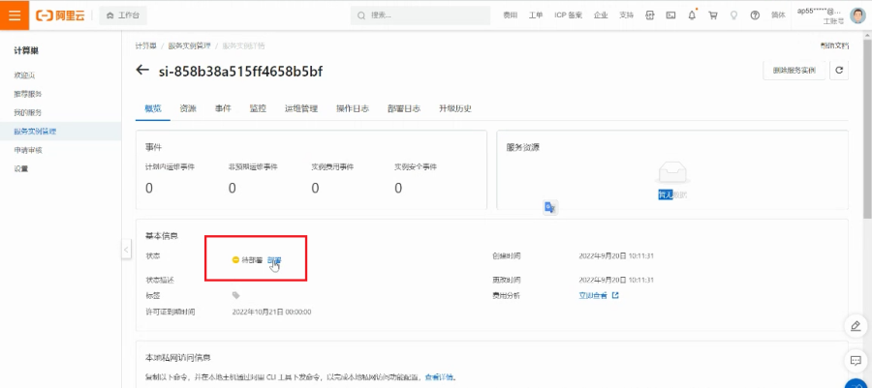872x388 pixels.
Task: Click the 许可证到期时间 date value
Action: pos(271,312)
